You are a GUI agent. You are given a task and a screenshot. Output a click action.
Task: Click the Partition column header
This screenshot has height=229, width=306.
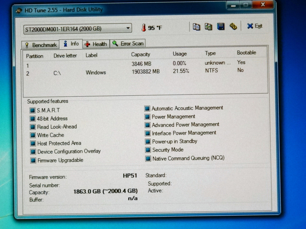point(34,56)
